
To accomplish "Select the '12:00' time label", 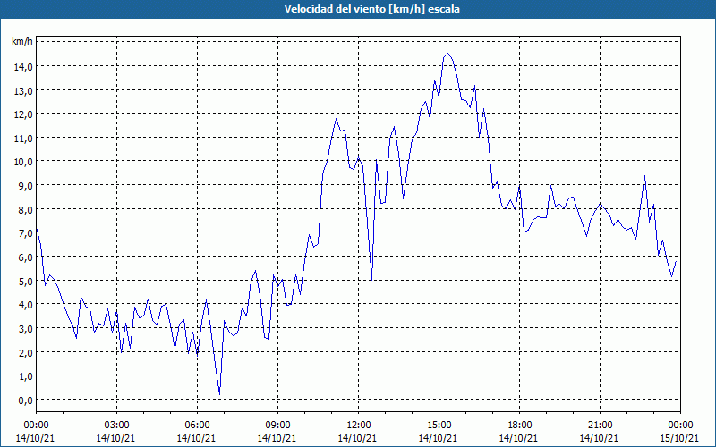I will [x=359, y=426].
